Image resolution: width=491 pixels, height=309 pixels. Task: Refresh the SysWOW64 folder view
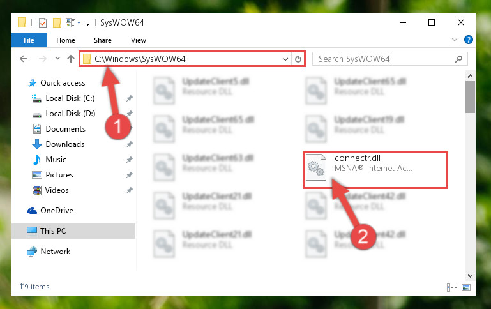pyautogui.click(x=298, y=59)
